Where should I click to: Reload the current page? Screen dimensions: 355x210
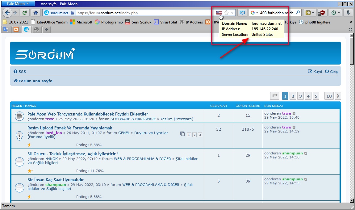24,13
